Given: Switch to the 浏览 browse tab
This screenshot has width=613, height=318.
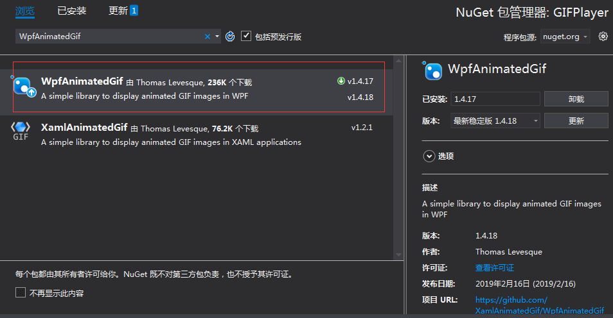Looking at the screenshot, I should click(25, 11).
